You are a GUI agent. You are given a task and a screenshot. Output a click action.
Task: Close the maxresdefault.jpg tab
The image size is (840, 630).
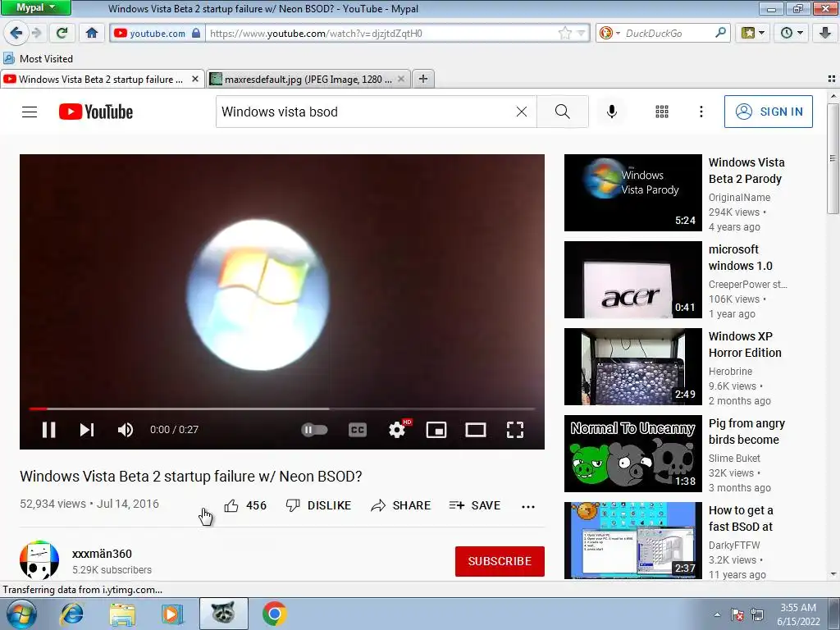click(402, 80)
